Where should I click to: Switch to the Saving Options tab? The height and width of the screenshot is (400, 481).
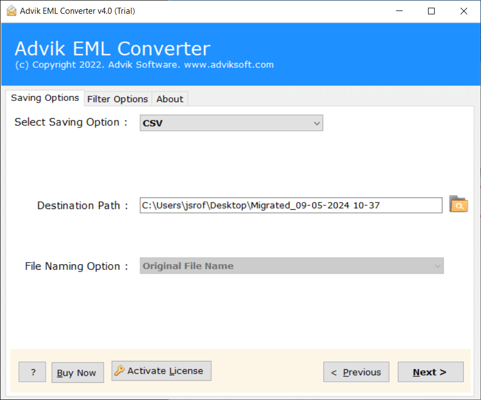click(45, 98)
